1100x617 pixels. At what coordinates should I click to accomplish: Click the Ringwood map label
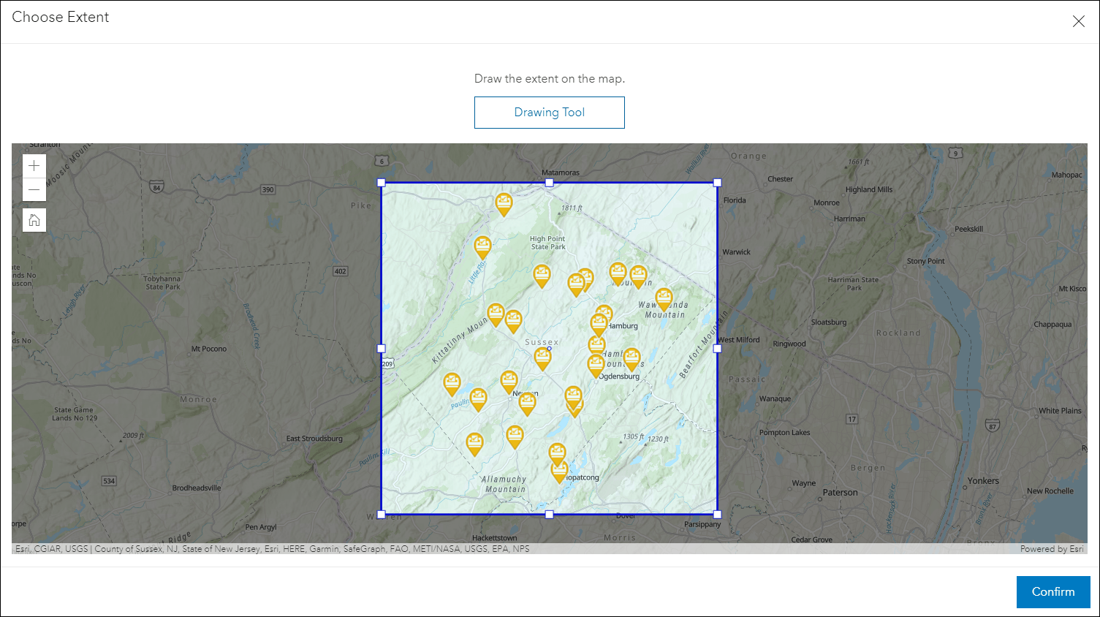[x=789, y=344]
